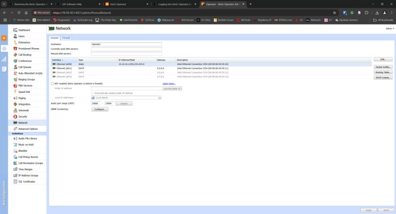Reset audio port range to Default
Screen dimensions: 396x214
pos(124,104)
